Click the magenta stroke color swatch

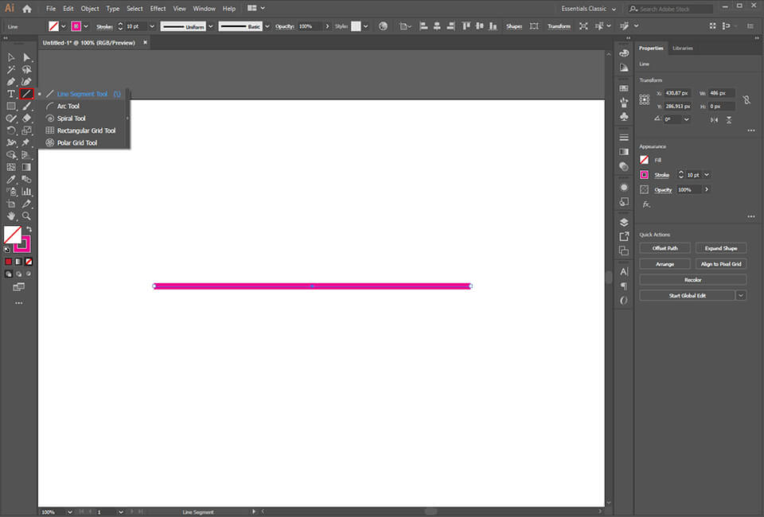click(x=646, y=174)
